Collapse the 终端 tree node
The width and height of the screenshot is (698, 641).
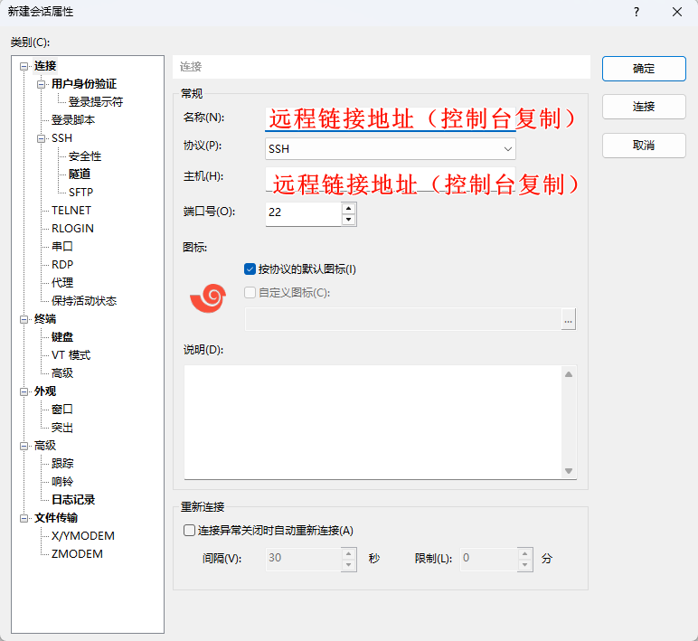(x=24, y=319)
